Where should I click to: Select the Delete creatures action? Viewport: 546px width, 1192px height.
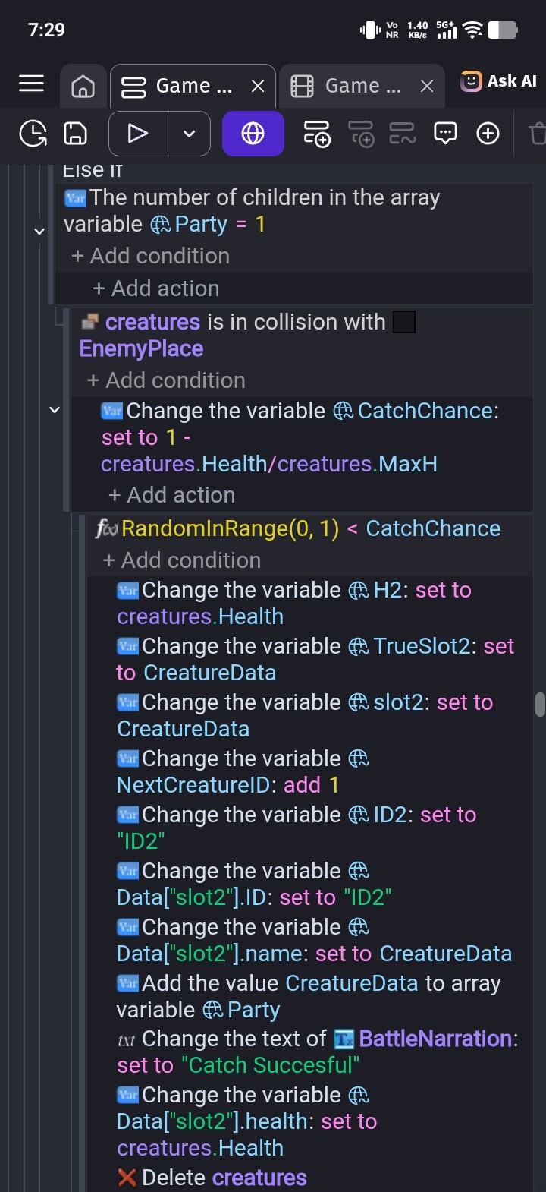(212, 1178)
